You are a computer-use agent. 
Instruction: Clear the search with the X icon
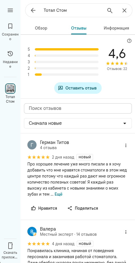(x=124, y=10)
